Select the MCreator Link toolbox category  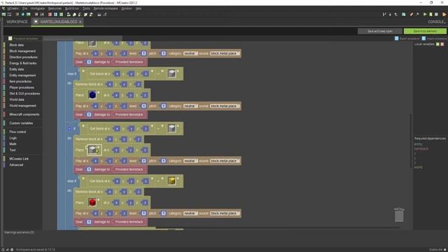pos(19,159)
